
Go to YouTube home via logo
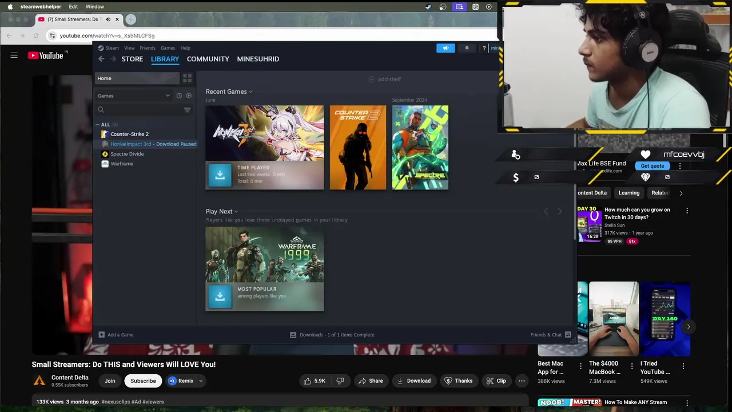click(x=45, y=56)
